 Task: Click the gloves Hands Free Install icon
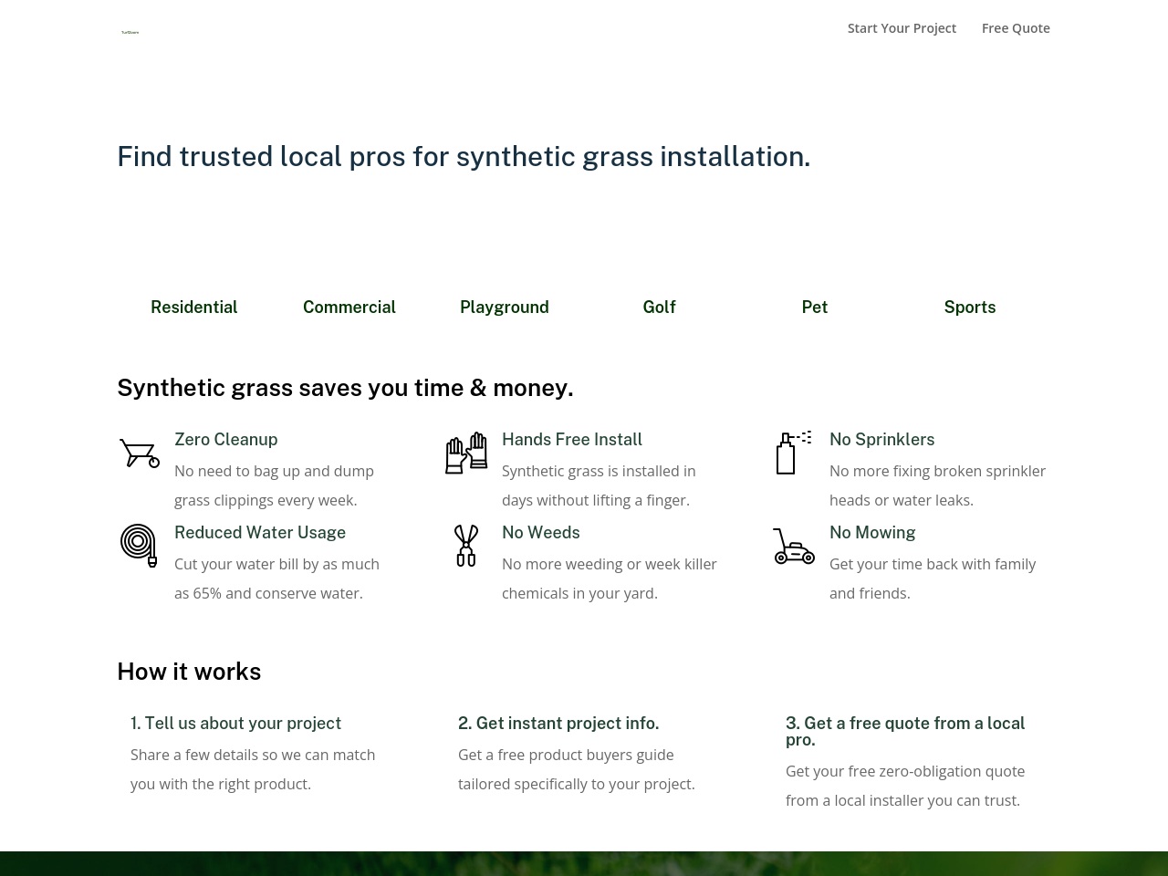(466, 453)
